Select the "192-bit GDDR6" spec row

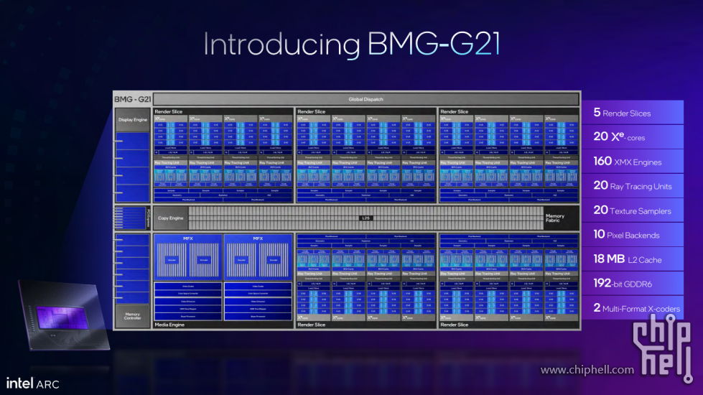(x=633, y=284)
